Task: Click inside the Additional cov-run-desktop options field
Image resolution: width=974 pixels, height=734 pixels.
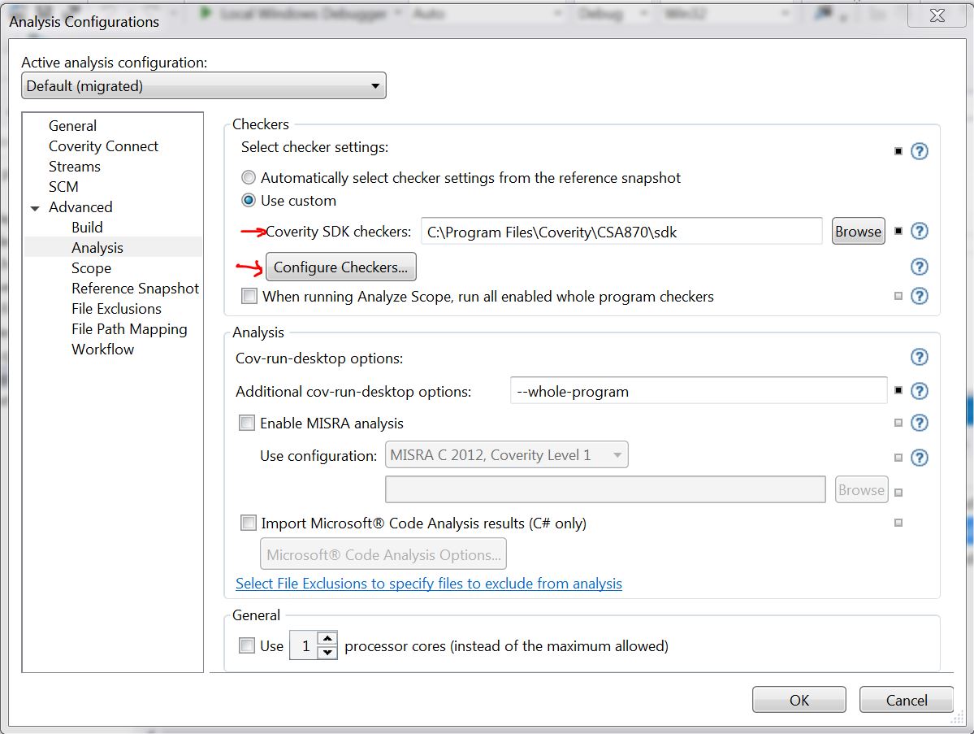Action: click(697, 390)
